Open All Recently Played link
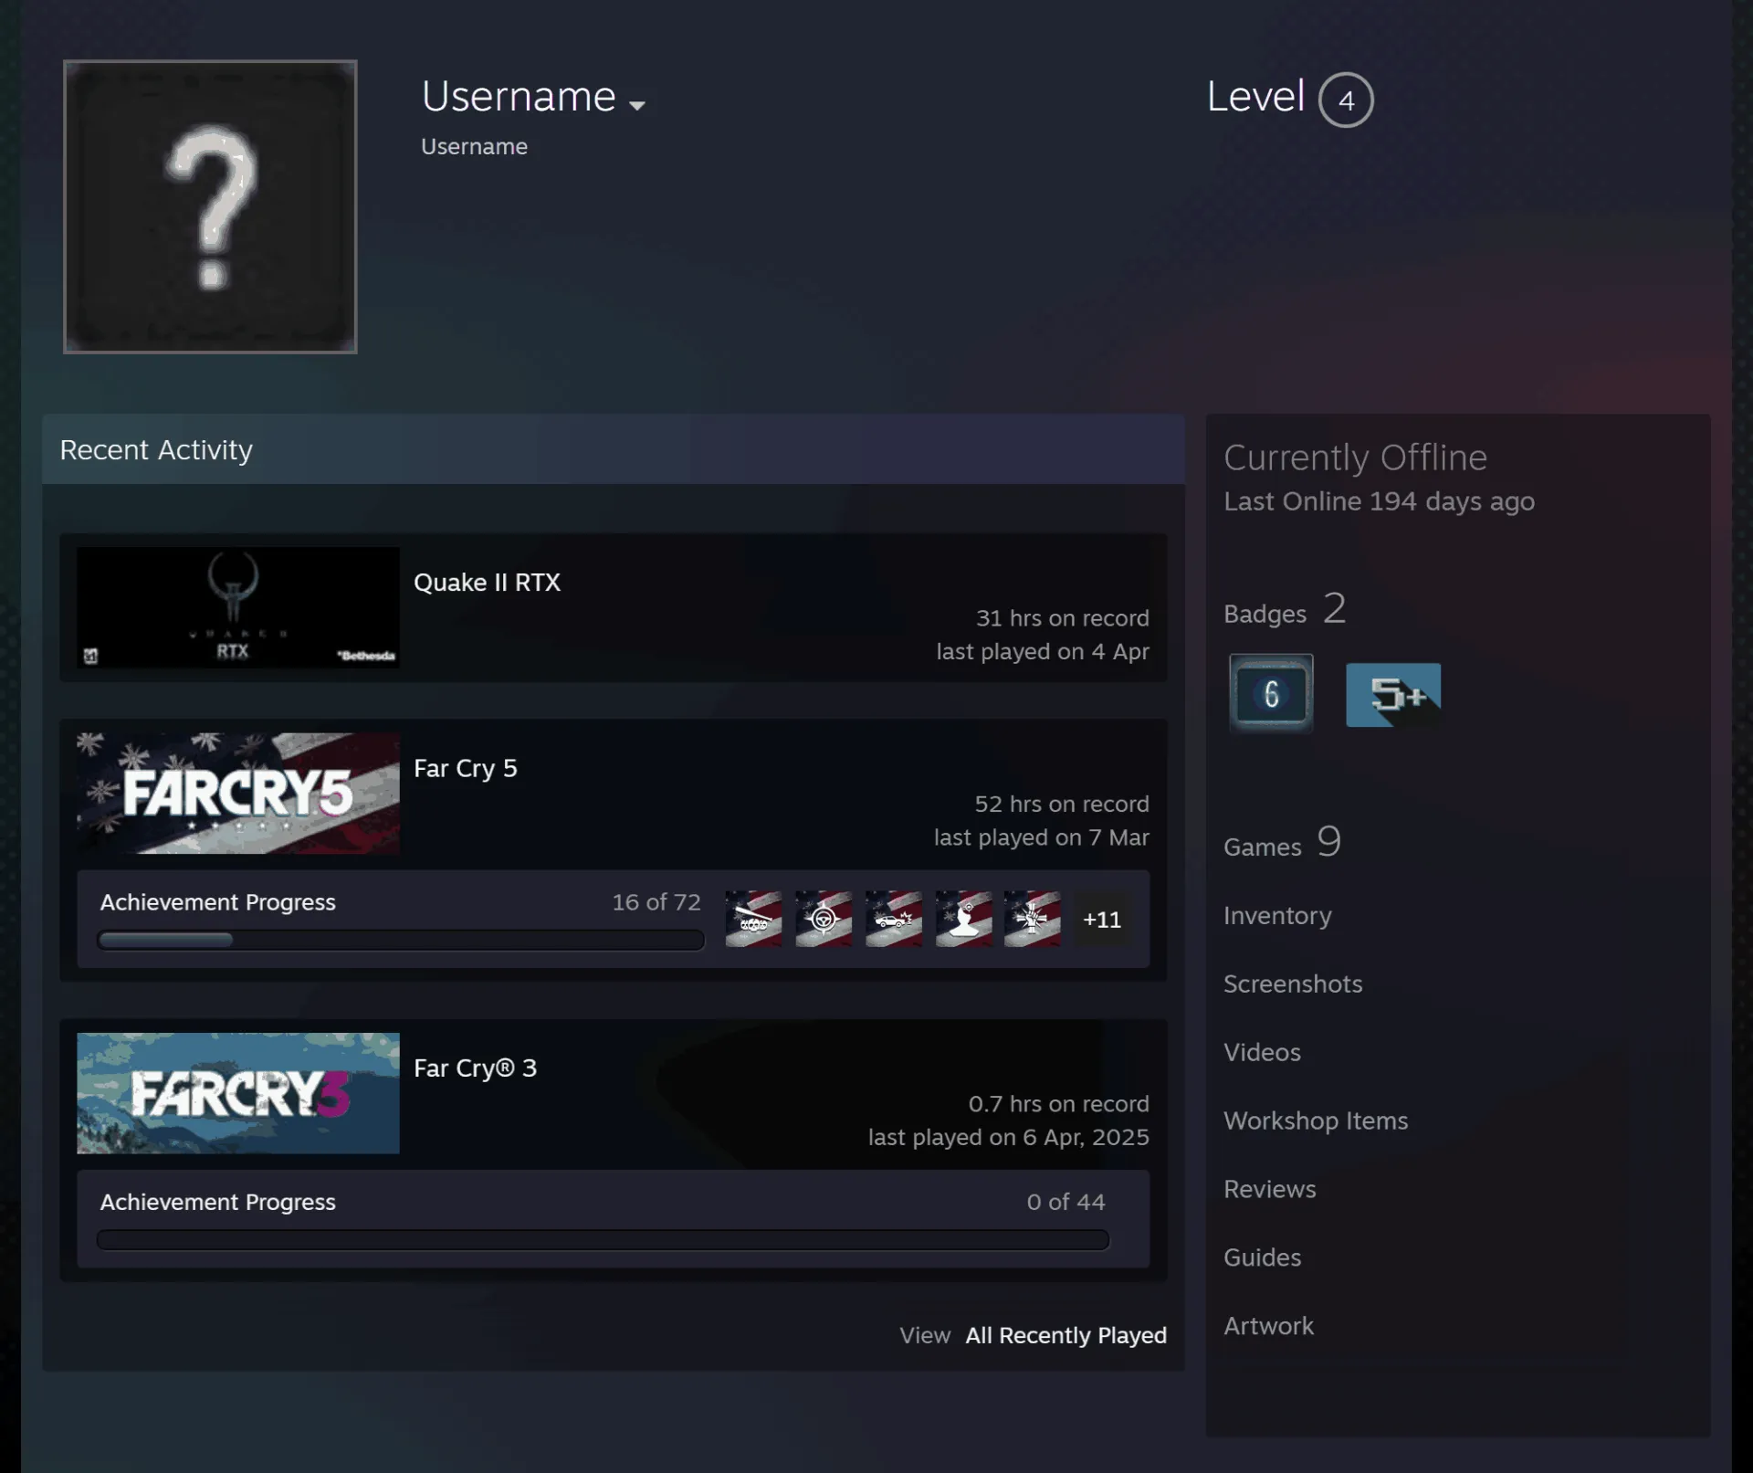 [x=1066, y=1335]
